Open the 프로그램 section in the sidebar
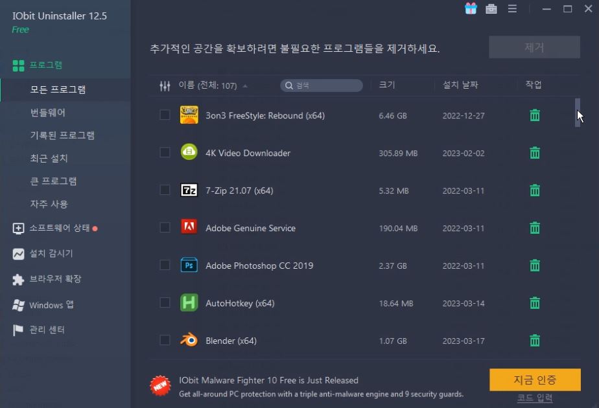The height and width of the screenshot is (408, 599). click(46, 65)
